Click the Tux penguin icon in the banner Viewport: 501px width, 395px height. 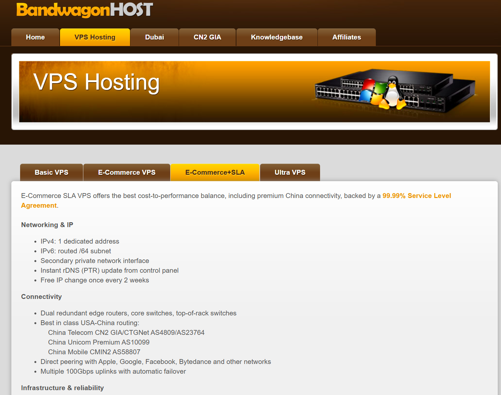point(393,93)
